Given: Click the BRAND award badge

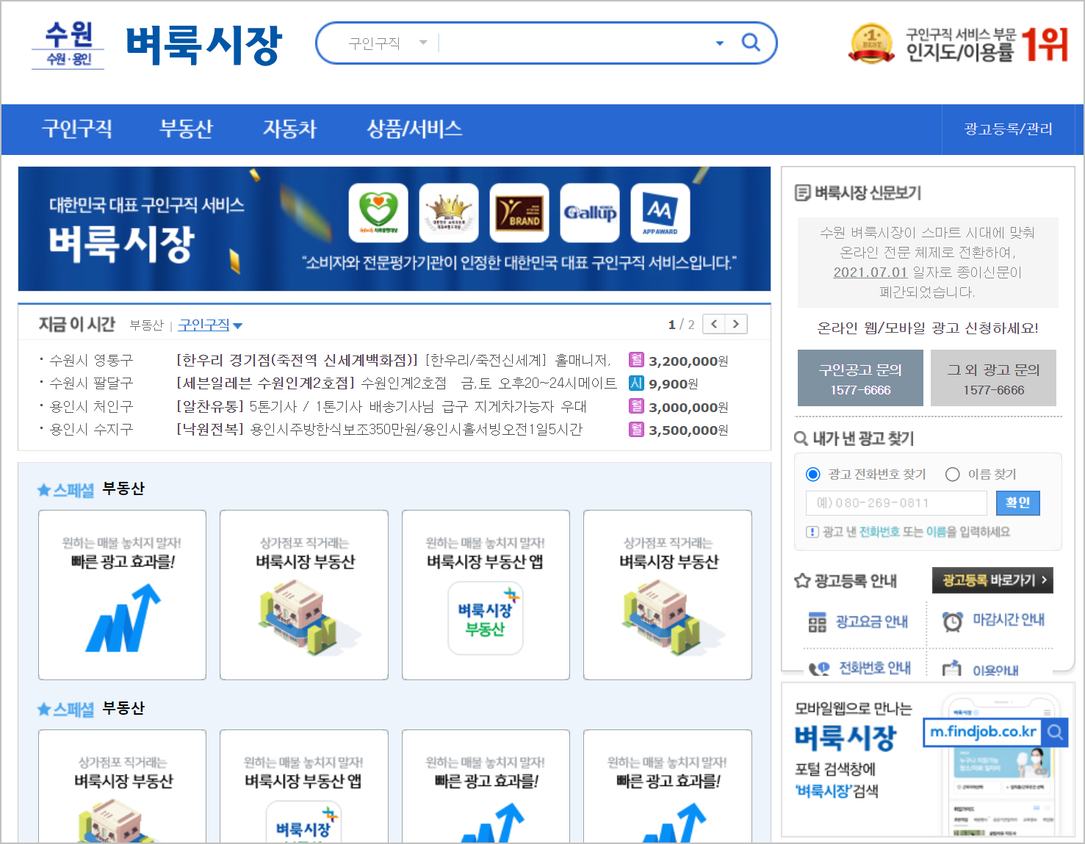Looking at the screenshot, I should click(519, 212).
